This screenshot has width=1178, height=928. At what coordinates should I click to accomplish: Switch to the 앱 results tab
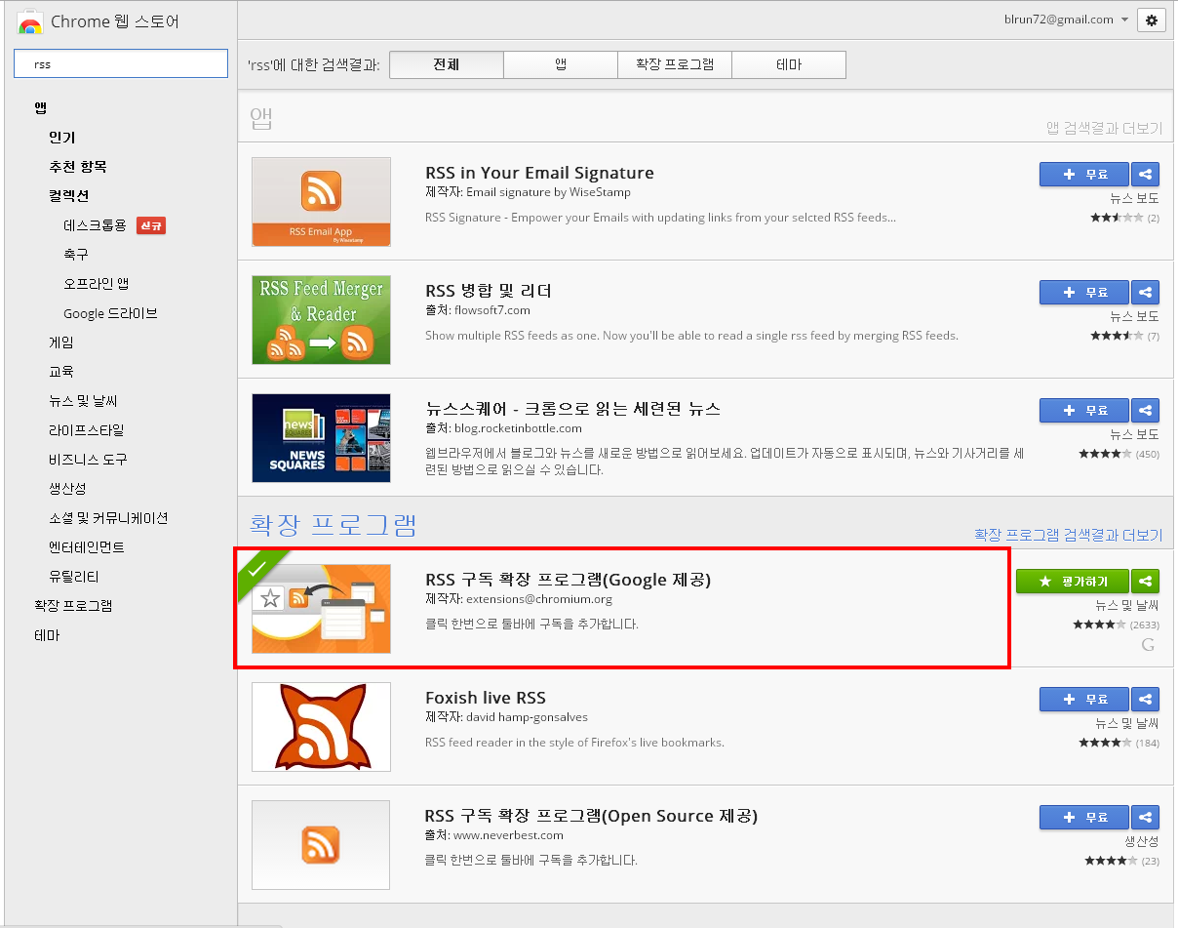pyautogui.click(x=561, y=64)
